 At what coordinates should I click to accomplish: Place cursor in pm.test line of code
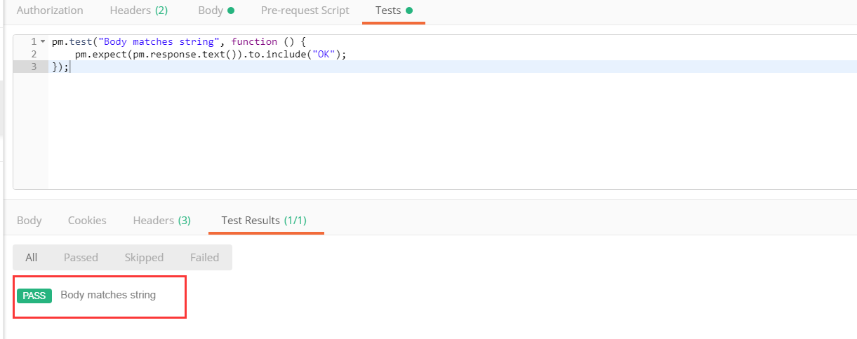pyautogui.click(x=175, y=42)
